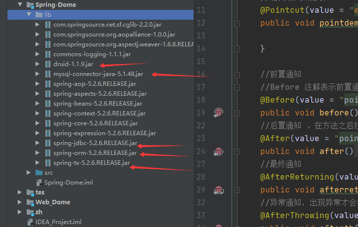The width and height of the screenshot is (358, 227).
Task: Expand commons-logging-1.1.1.jar arrow
Action: [38, 54]
